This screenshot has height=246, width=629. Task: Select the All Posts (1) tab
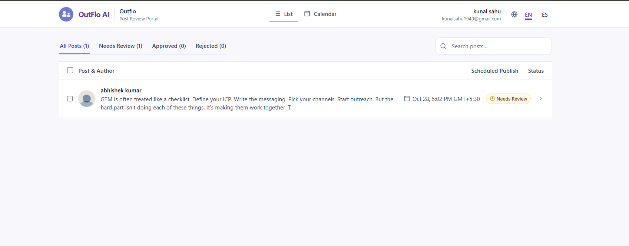coord(75,46)
